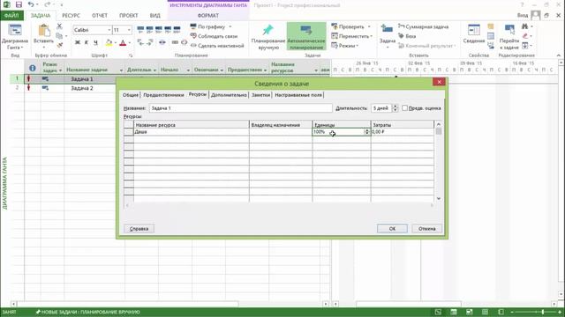Click the Undo arrow icon
This screenshot has height=317, width=565.
[x=31, y=4]
